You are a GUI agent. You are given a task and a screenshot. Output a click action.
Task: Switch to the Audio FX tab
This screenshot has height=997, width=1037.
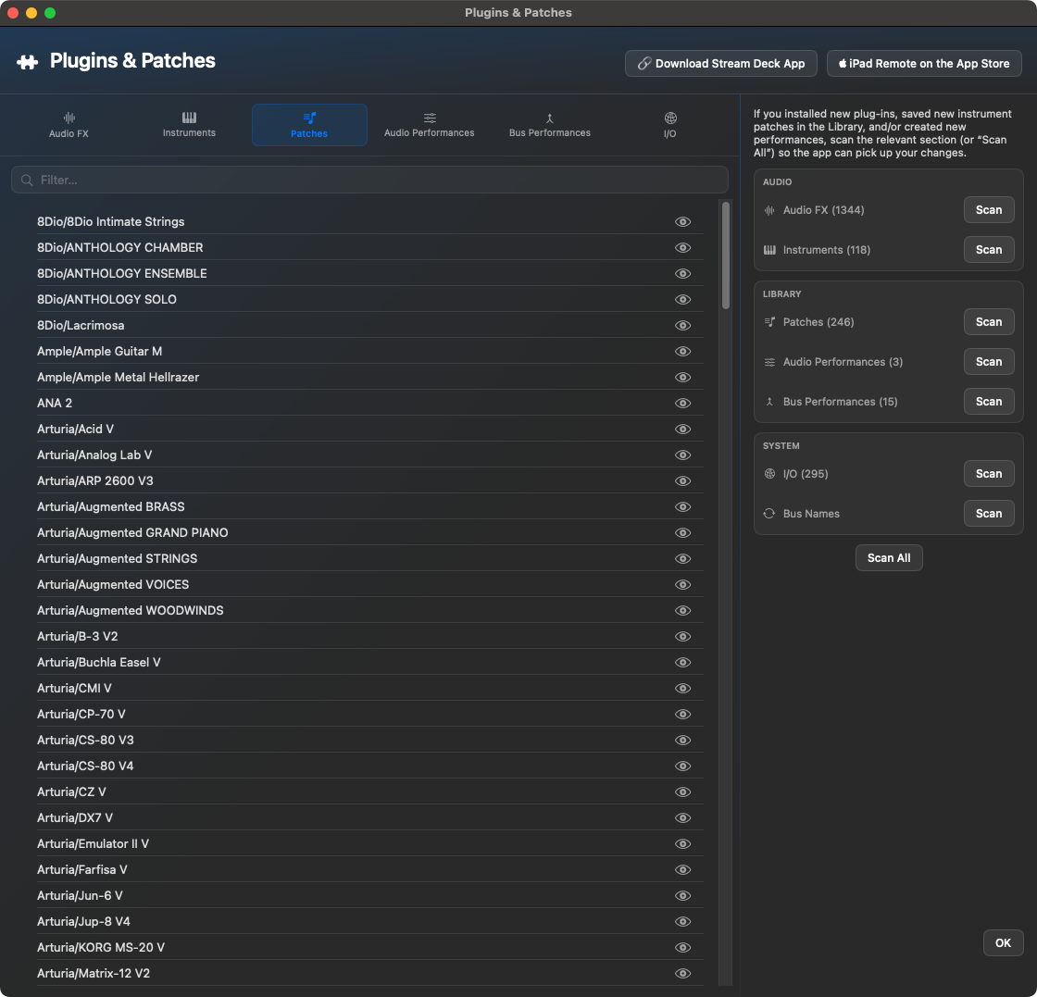[x=69, y=125]
